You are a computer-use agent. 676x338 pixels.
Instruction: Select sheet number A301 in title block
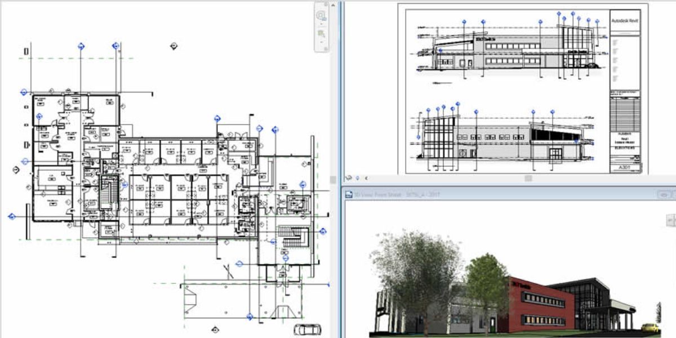click(625, 167)
